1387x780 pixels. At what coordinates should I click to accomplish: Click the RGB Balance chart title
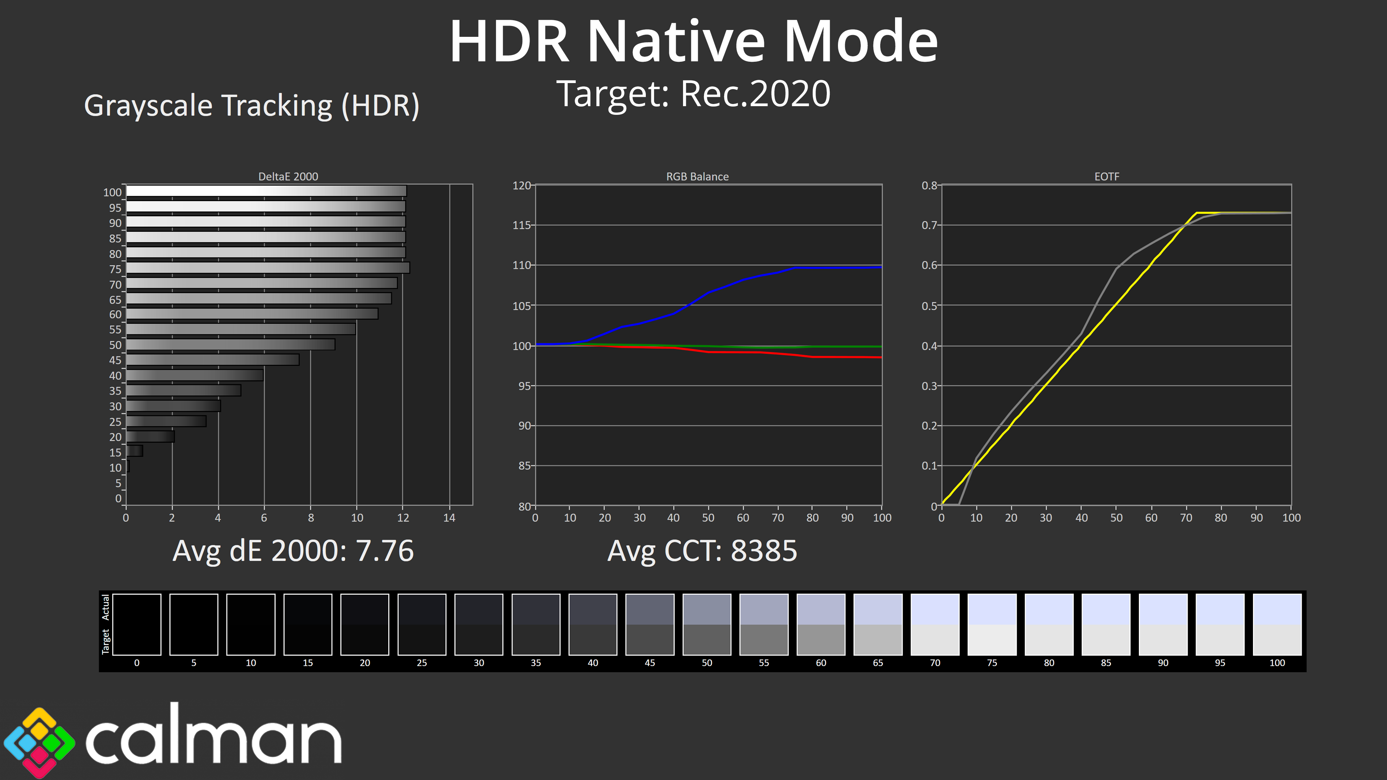pyautogui.click(x=697, y=177)
